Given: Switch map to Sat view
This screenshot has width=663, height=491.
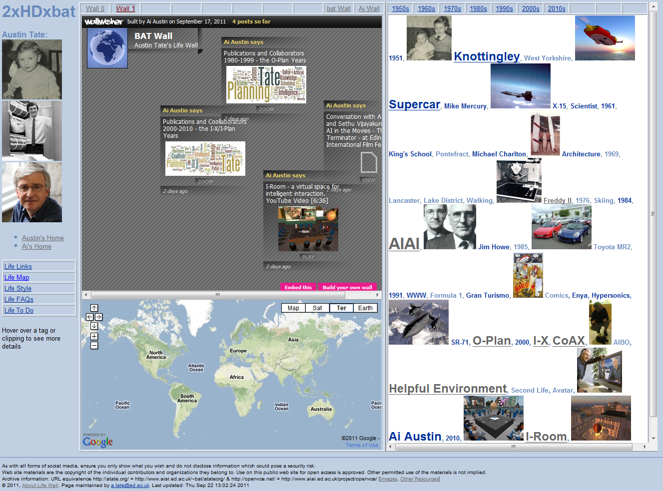Looking at the screenshot, I should tap(317, 308).
